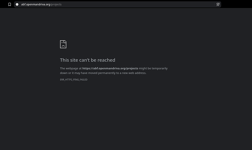
Task: Click the bold https://abf.openmandriva.org/projects URL text
Action: 110,68
